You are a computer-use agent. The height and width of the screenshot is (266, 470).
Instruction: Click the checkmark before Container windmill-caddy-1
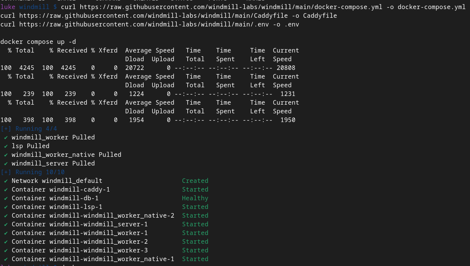point(6,190)
